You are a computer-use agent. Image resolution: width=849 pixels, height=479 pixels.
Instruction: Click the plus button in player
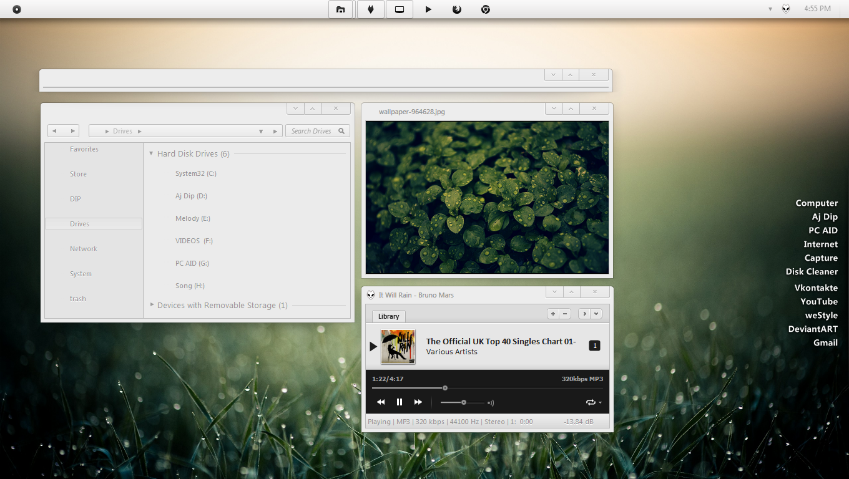[x=552, y=314]
